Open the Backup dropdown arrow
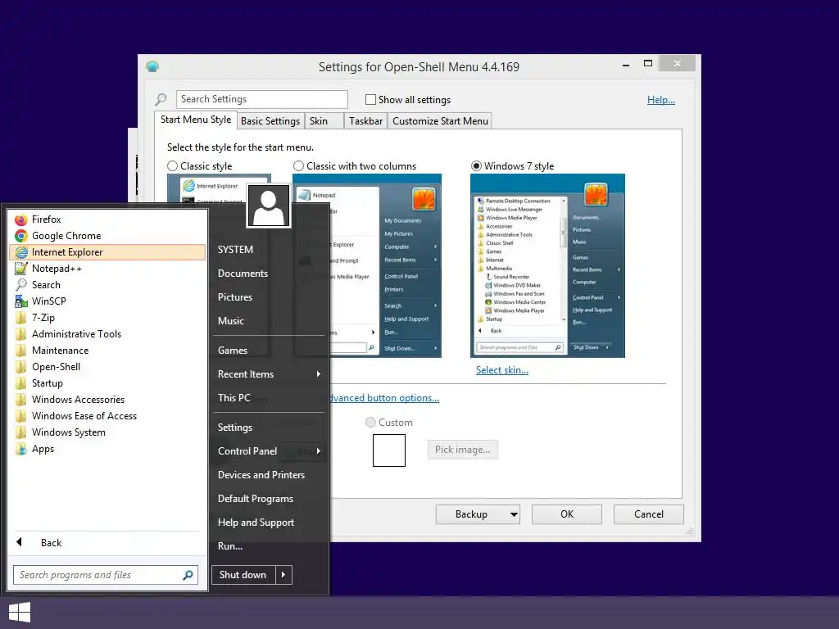839x629 pixels. coord(514,514)
